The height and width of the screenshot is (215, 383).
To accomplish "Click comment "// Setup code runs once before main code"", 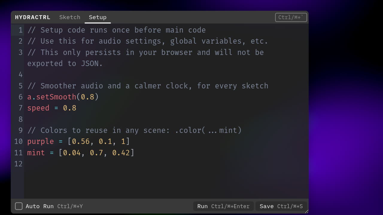I will pos(117,30).
